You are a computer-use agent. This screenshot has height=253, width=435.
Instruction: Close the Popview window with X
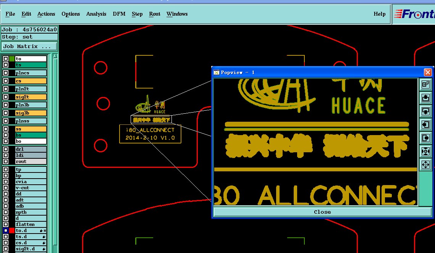tap(428, 73)
